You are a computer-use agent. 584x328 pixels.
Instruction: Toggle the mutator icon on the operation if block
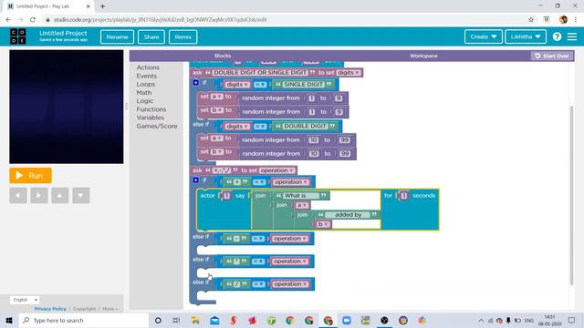195,180
